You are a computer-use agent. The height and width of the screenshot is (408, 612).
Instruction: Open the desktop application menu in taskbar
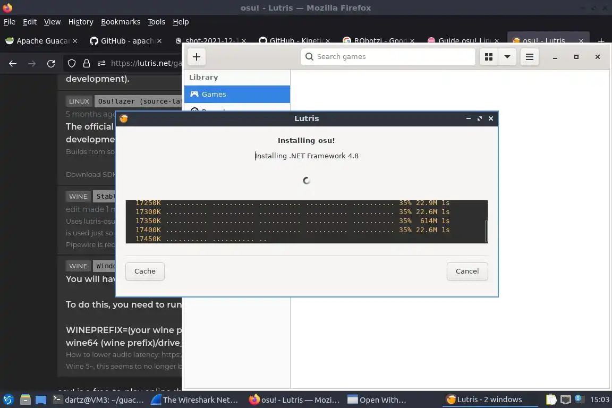click(8, 400)
